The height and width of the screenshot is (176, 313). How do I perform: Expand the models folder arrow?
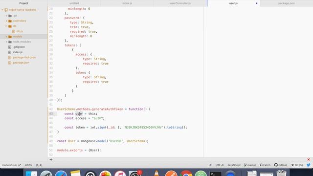click(6, 37)
